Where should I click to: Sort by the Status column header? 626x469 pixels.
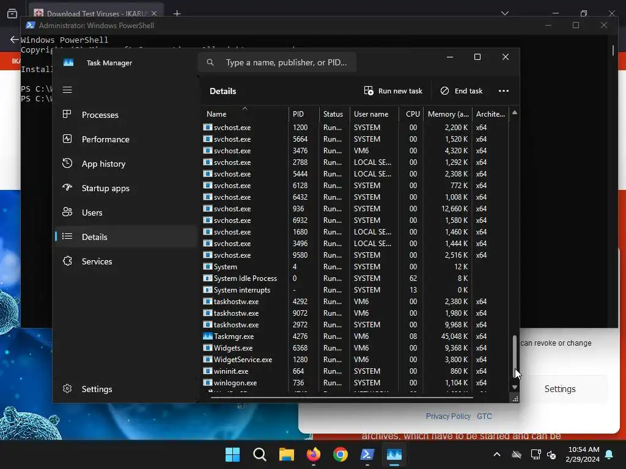point(334,114)
